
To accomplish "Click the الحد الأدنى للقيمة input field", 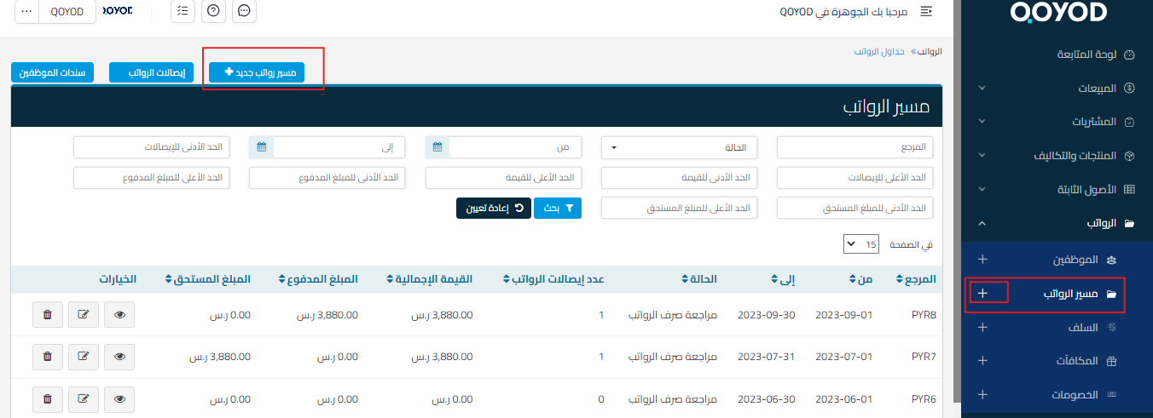I will pos(679,178).
